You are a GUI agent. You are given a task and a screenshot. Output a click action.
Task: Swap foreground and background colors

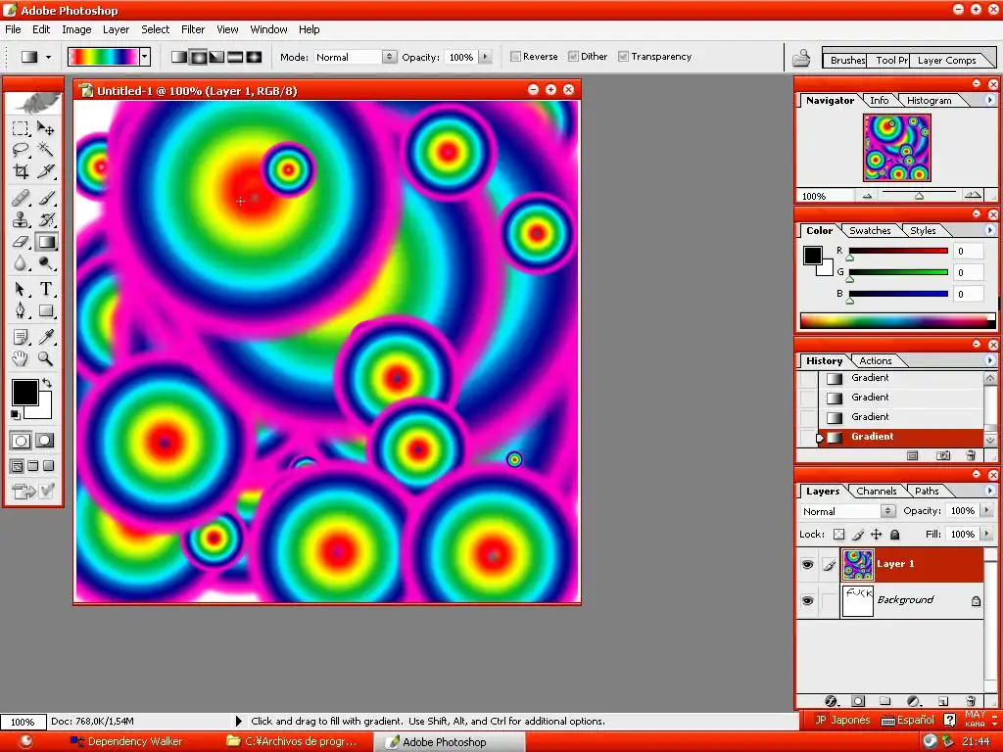[47, 383]
